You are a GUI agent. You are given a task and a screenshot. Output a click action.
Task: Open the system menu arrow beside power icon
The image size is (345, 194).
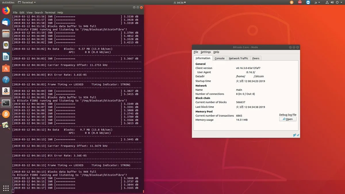tap(342, 2)
